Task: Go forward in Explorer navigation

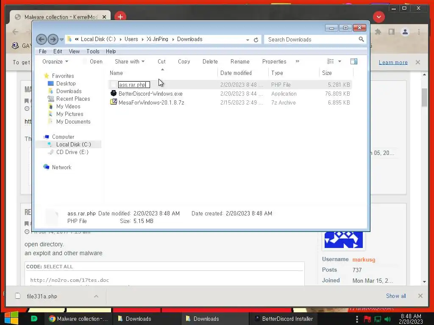Action: click(x=53, y=39)
